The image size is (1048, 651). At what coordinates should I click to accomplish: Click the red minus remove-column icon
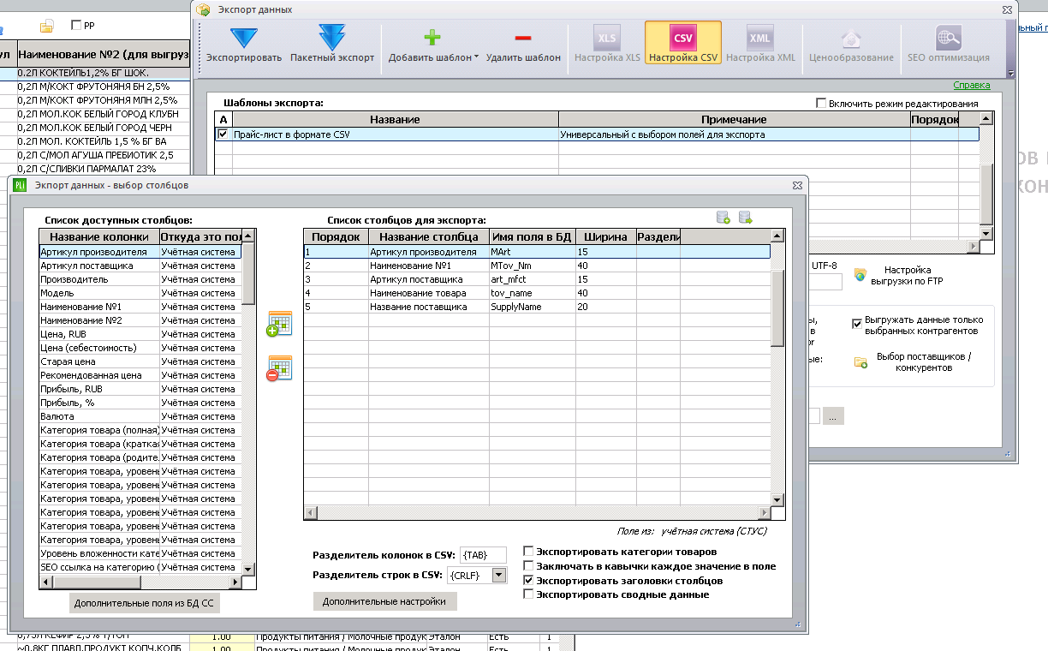pyautogui.click(x=279, y=369)
